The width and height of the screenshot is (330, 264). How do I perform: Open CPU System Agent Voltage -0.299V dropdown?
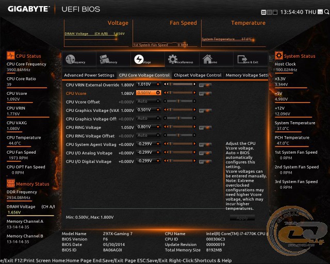pyautogui.click(x=148, y=144)
